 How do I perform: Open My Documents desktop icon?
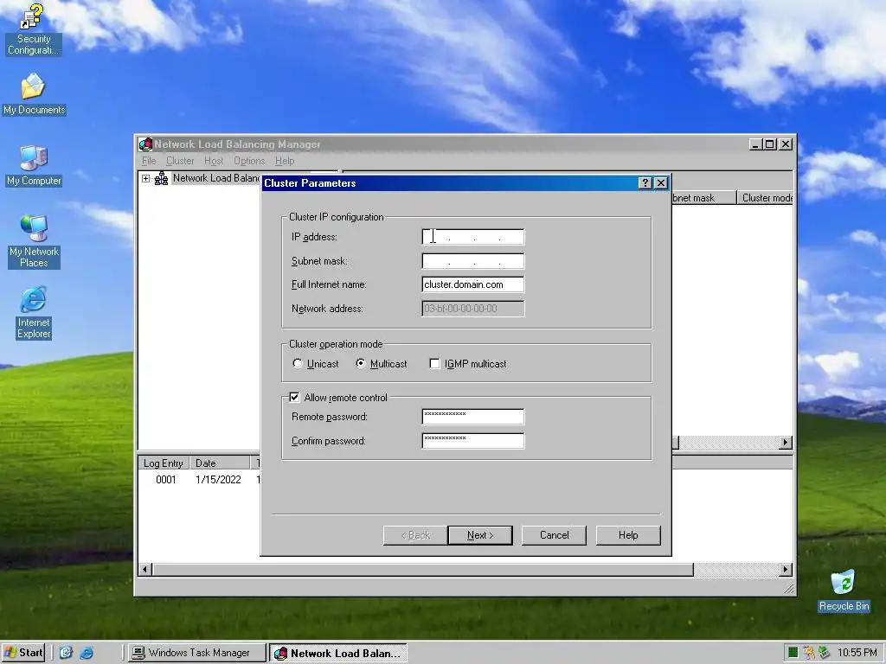(x=34, y=93)
